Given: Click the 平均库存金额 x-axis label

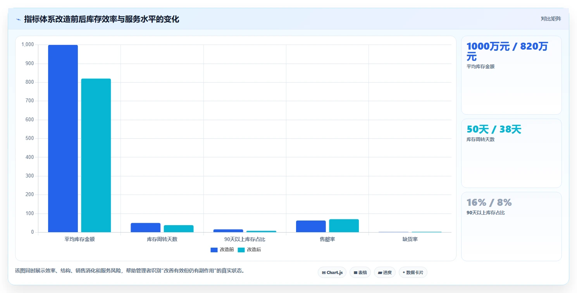Looking at the screenshot, I should coord(79,239).
